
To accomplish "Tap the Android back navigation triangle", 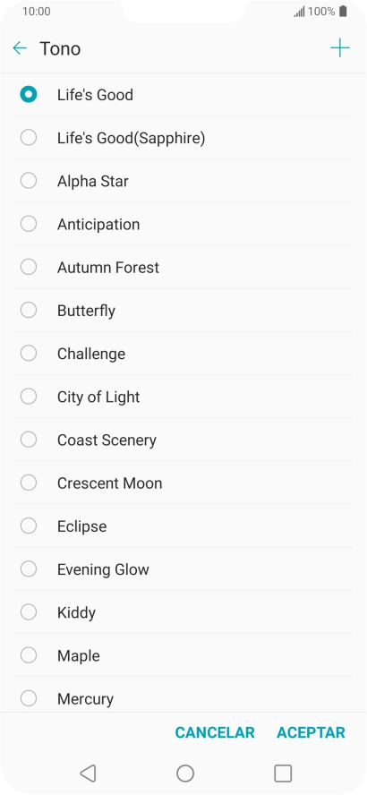I will (88, 774).
